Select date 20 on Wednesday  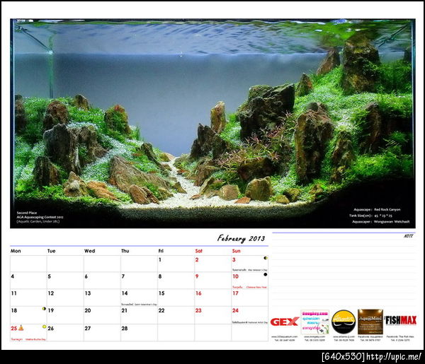tap(88, 310)
